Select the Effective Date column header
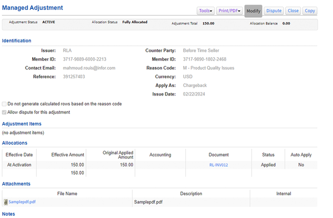 click(19, 155)
